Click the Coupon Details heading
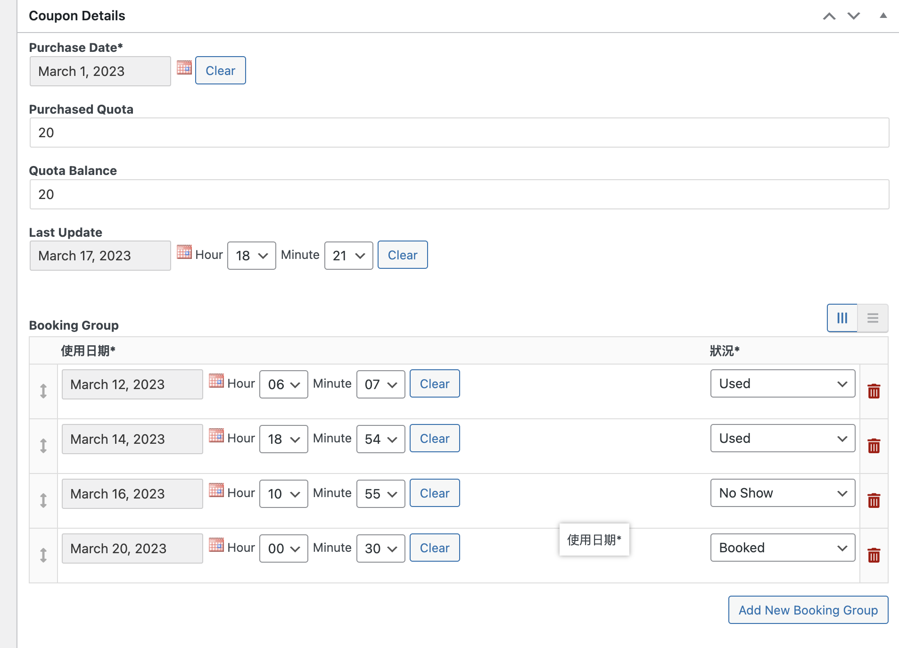 coord(77,16)
